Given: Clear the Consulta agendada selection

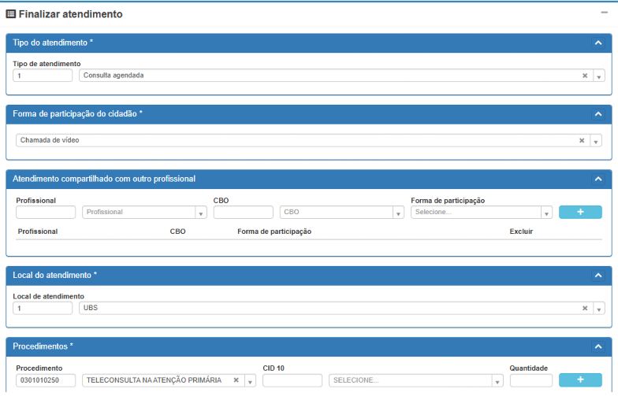Looking at the screenshot, I should 585,76.
